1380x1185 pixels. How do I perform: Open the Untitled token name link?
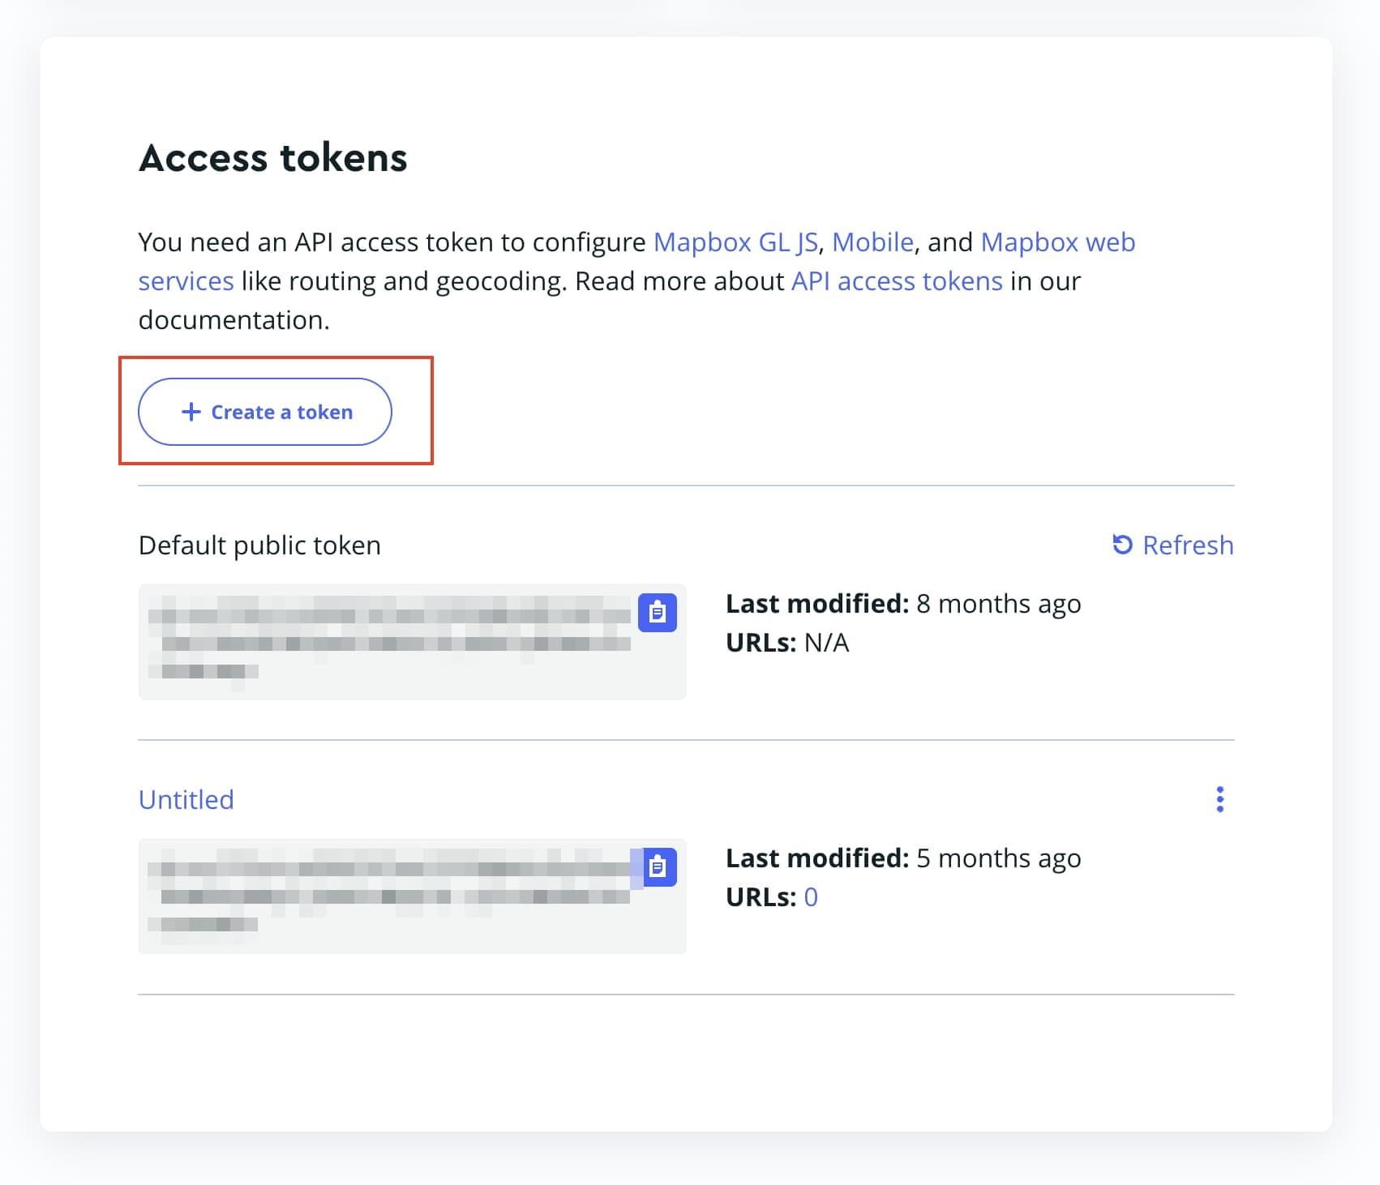[186, 800]
